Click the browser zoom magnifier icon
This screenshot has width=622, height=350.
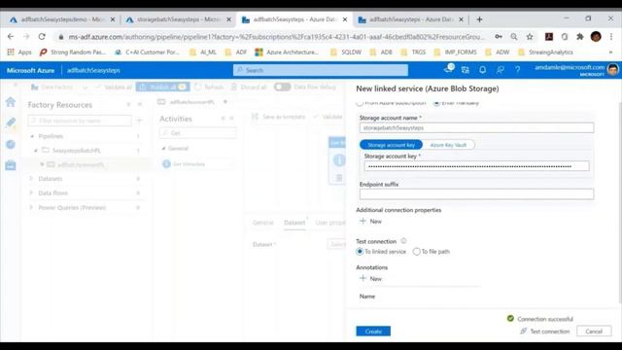pyautogui.click(x=514, y=37)
